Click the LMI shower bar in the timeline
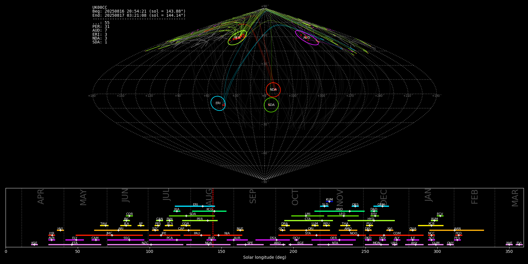This screenshot has height=264, width=528. coord(308,216)
